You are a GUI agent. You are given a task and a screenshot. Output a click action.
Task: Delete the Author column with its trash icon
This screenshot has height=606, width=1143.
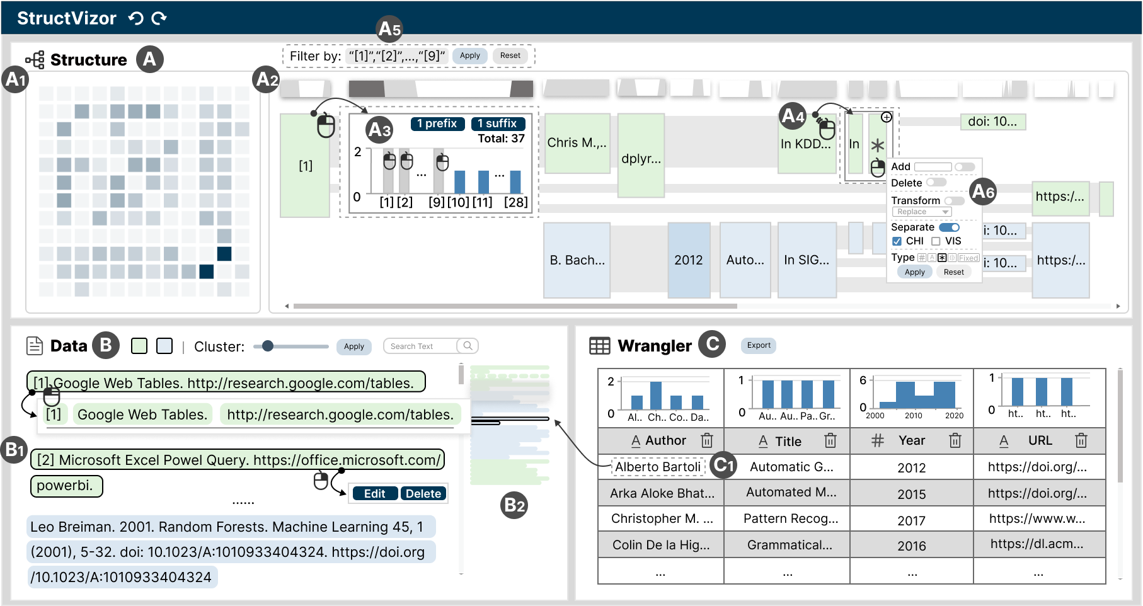click(x=707, y=440)
